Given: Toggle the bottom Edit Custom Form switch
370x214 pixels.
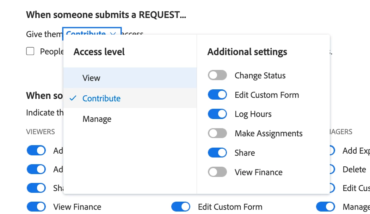Looking at the screenshot, I should click(181, 207).
